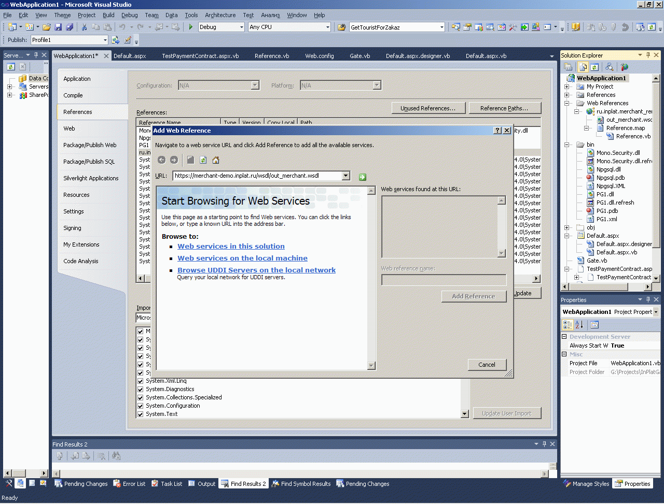Open Web services in this solution link

[231, 246]
